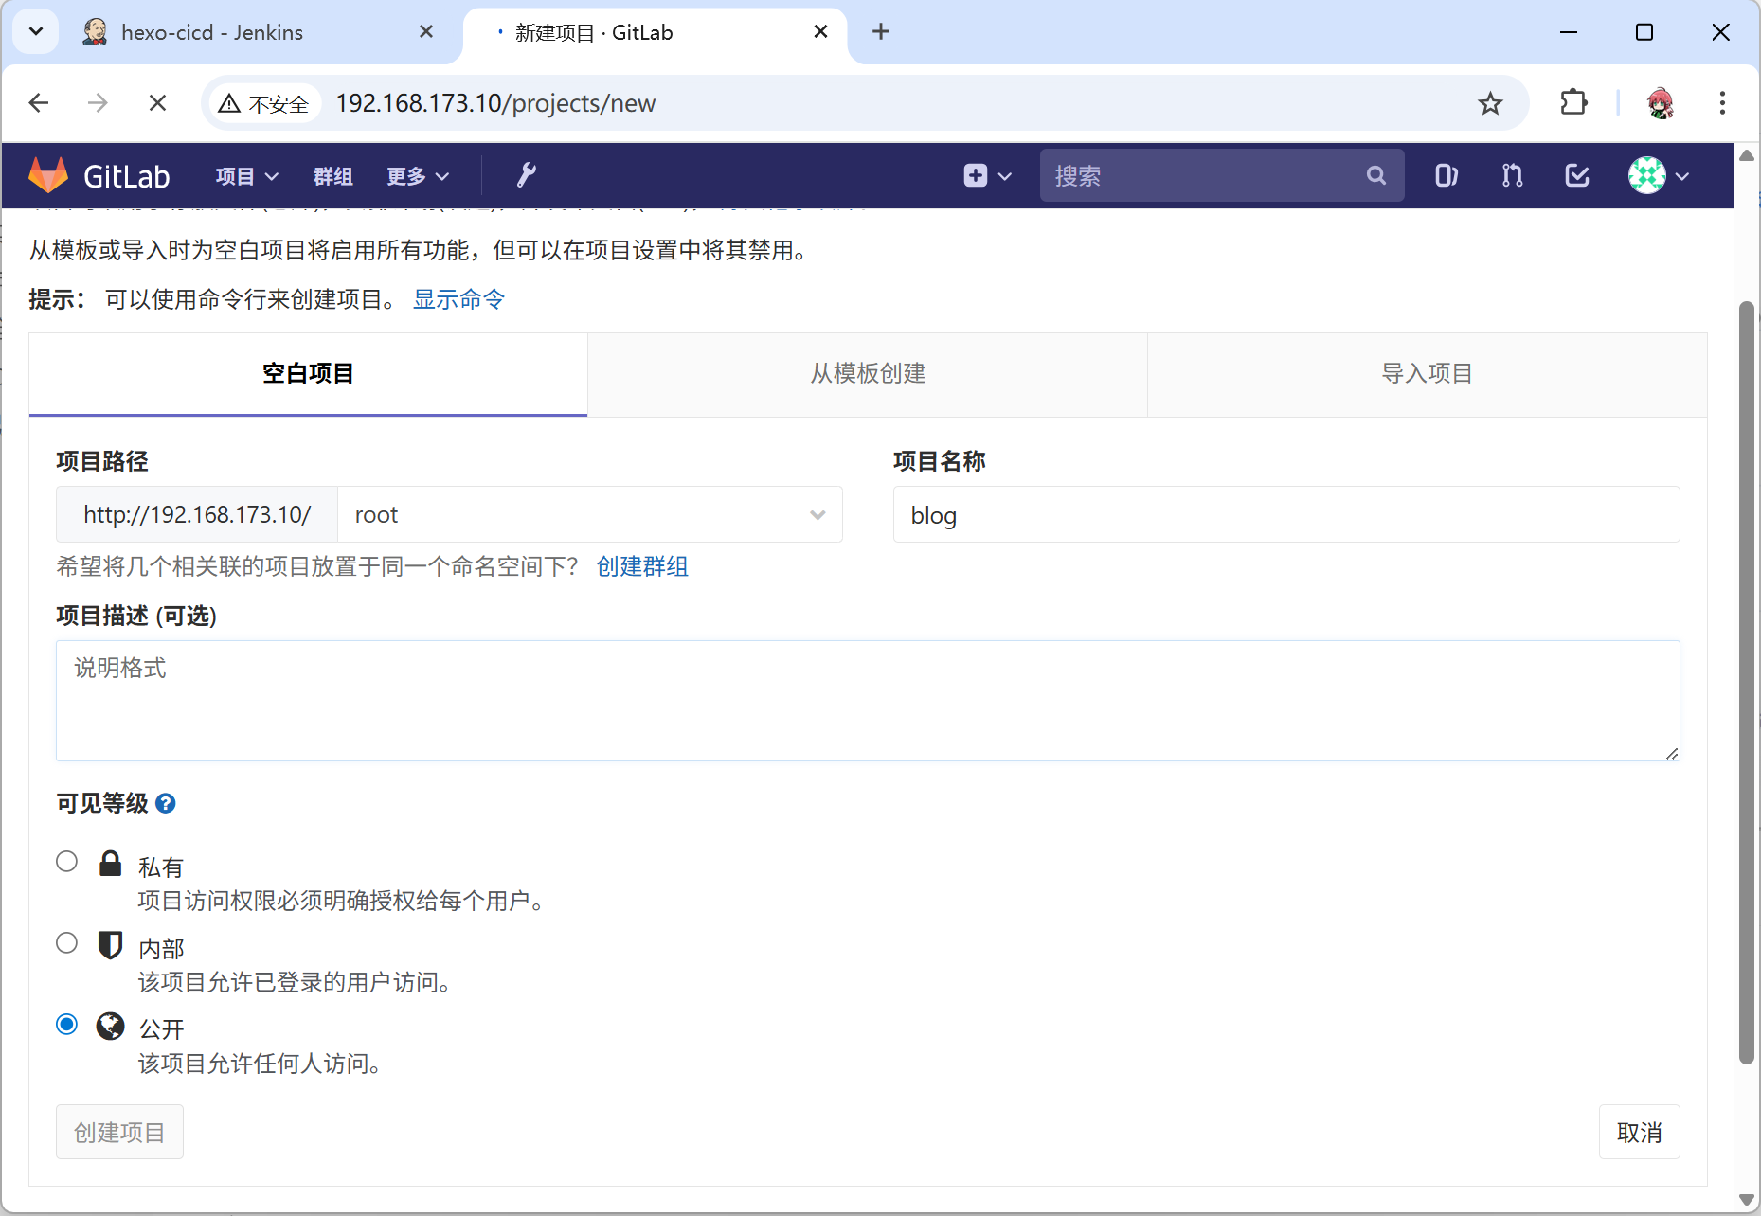Open the to-do list checkmark icon

tap(1577, 175)
